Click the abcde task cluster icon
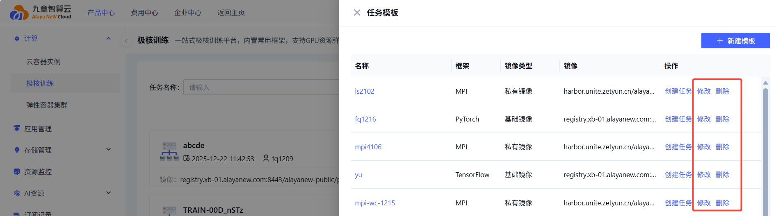Image resolution: width=776 pixels, height=216 pixels. pos(169,152)
